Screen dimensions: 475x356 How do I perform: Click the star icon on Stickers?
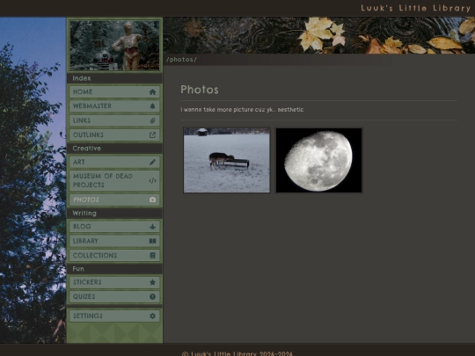(x=152, y=282)
